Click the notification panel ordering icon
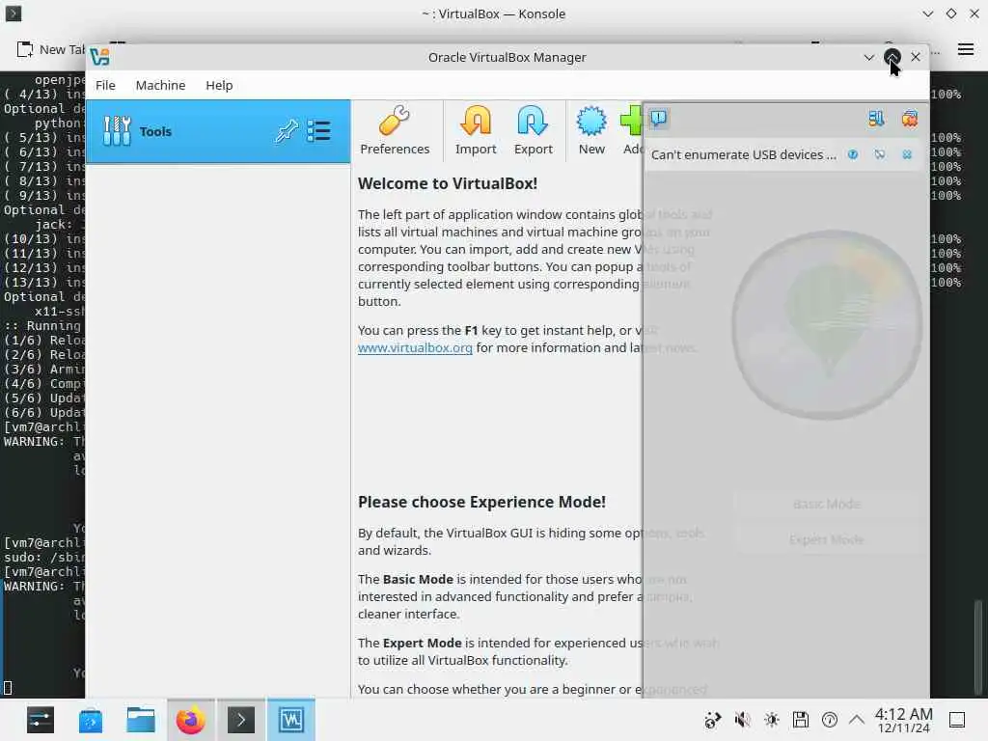 point(876,119)
